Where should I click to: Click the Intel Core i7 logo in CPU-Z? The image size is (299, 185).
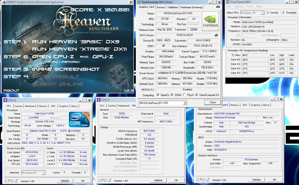[79, 120]
